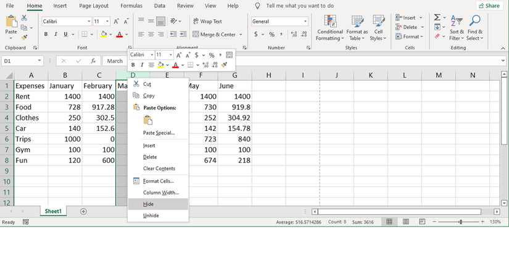The image size is (509, 255).
Task: Click the Cut scissors icon in the ribbon Clipboard group
Action: point(24,18)
